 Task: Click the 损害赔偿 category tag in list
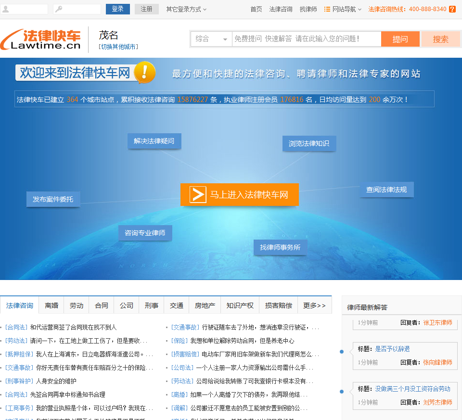[x=185, y=354]
